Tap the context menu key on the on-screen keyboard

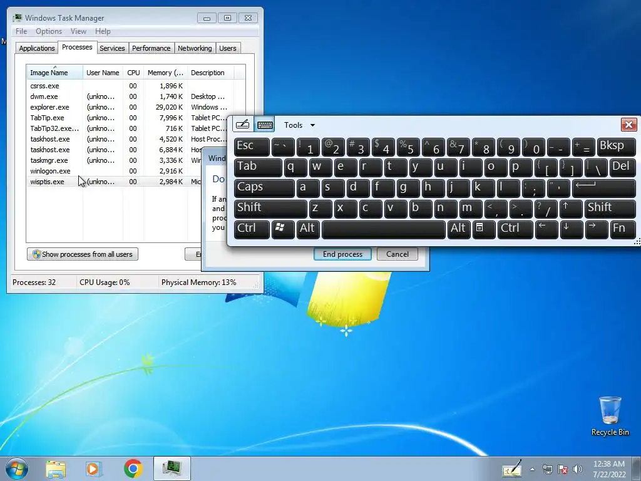click(484, 229)
